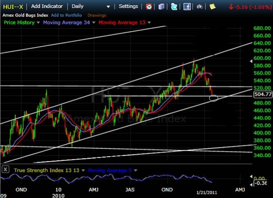Share chart via Twitter icon
Image resolution: width=273 pixels, height=198 pixels.
[174, 7]
